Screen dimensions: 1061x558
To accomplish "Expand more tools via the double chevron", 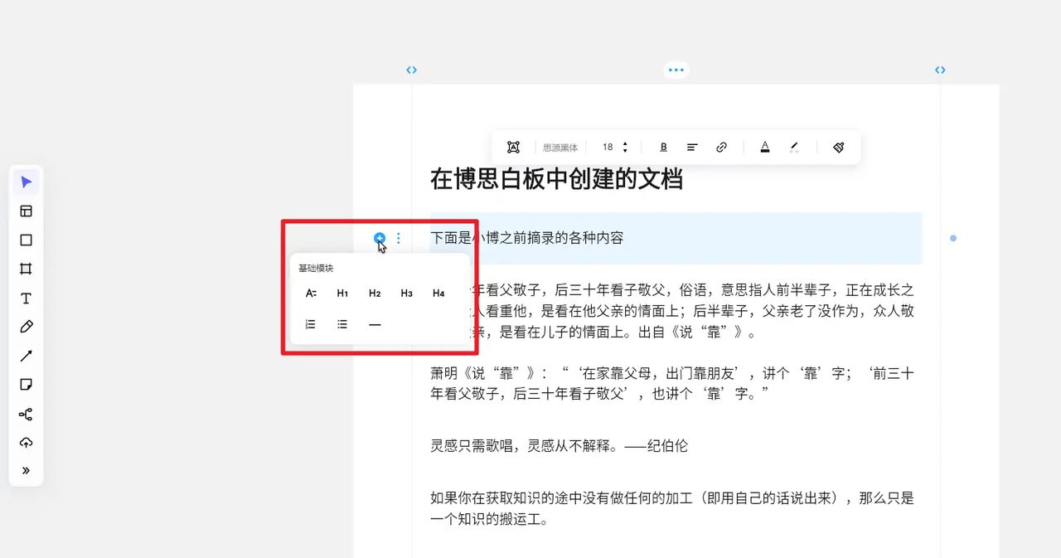I will point(26,471).
